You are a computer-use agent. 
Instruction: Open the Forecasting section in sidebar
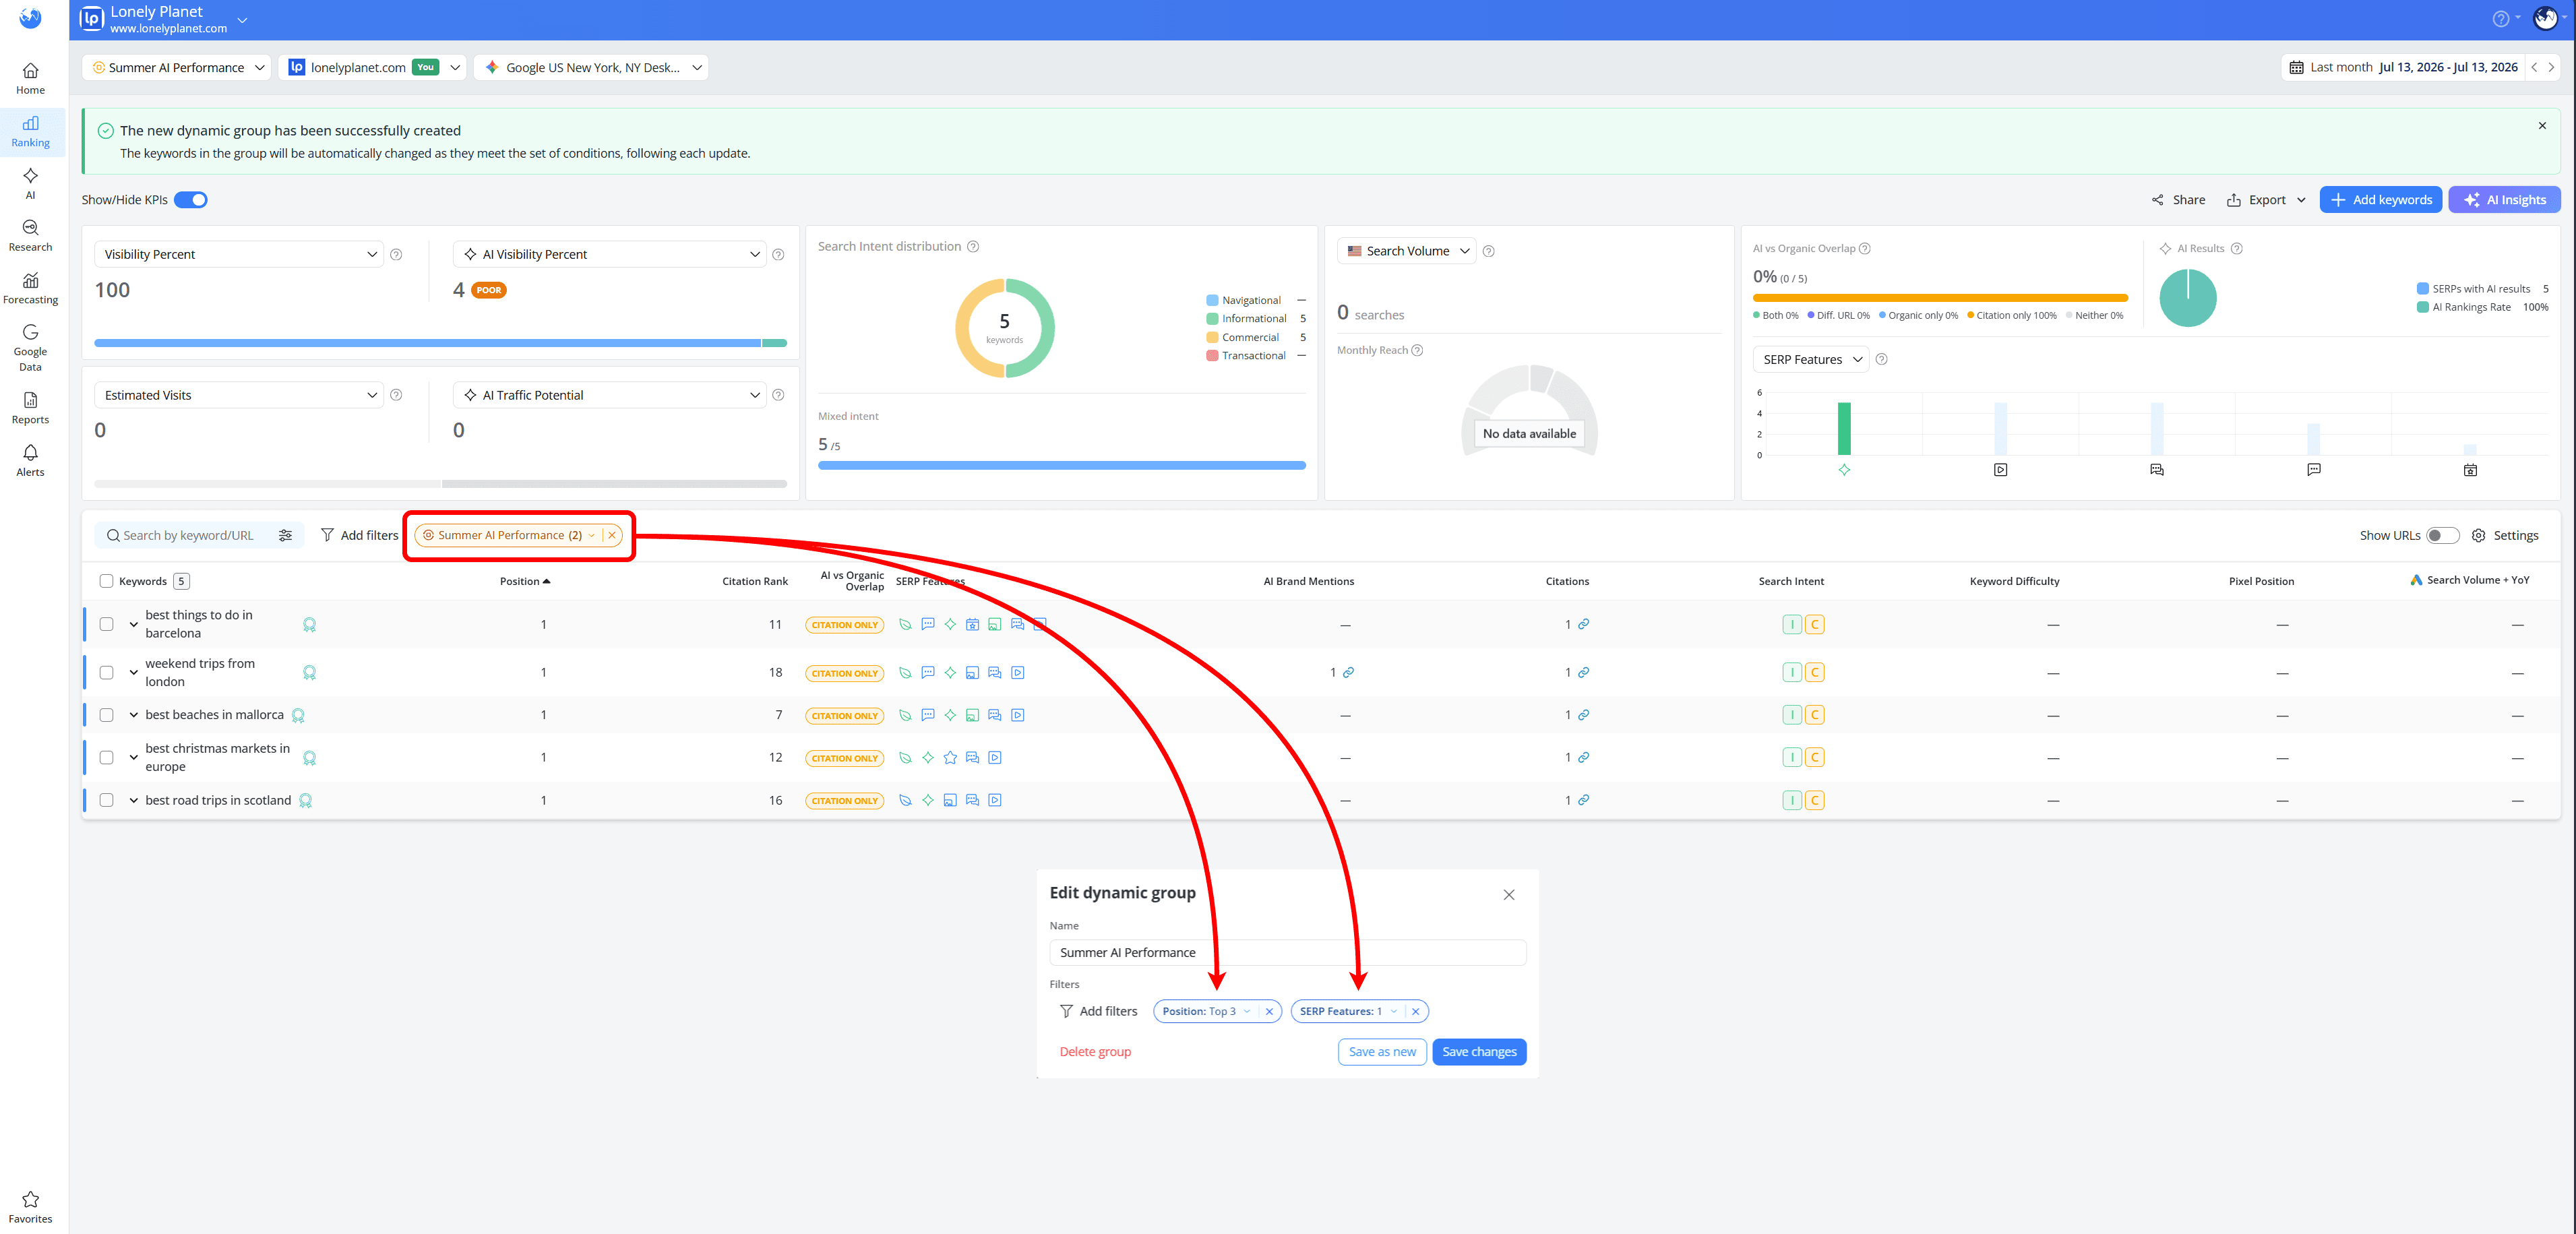[x=30, y=289]
